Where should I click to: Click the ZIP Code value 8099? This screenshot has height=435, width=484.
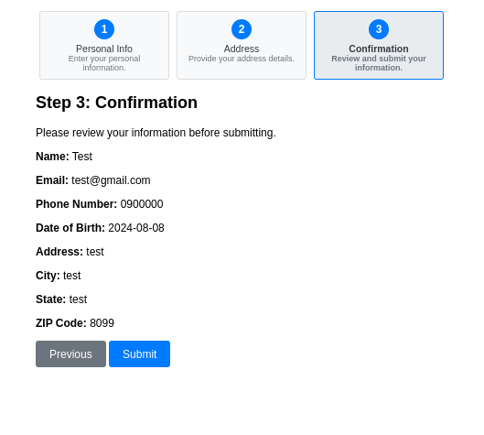click(102, 323)
